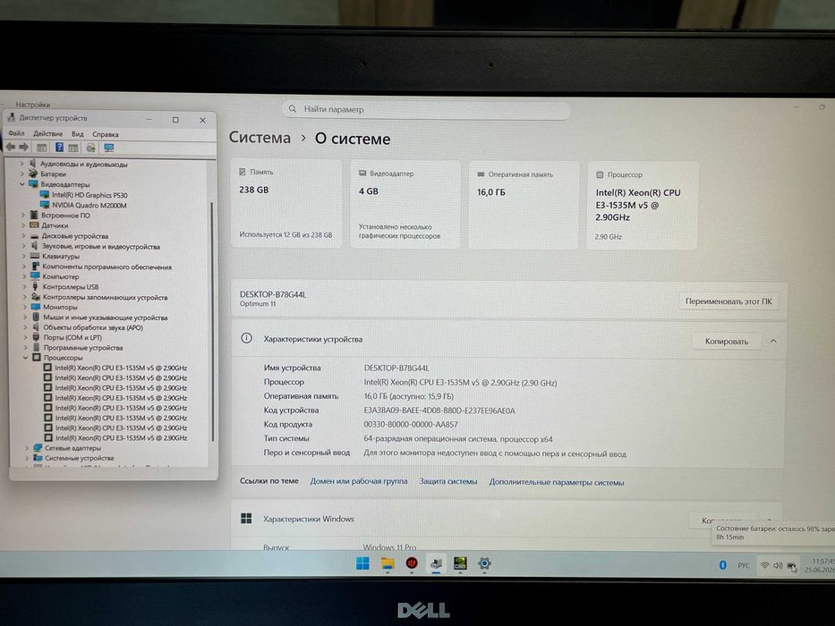The height and width of the screenshot is (626, 835).
Task: Go to the Система breadcrumb
Action: tap(260, 138)
